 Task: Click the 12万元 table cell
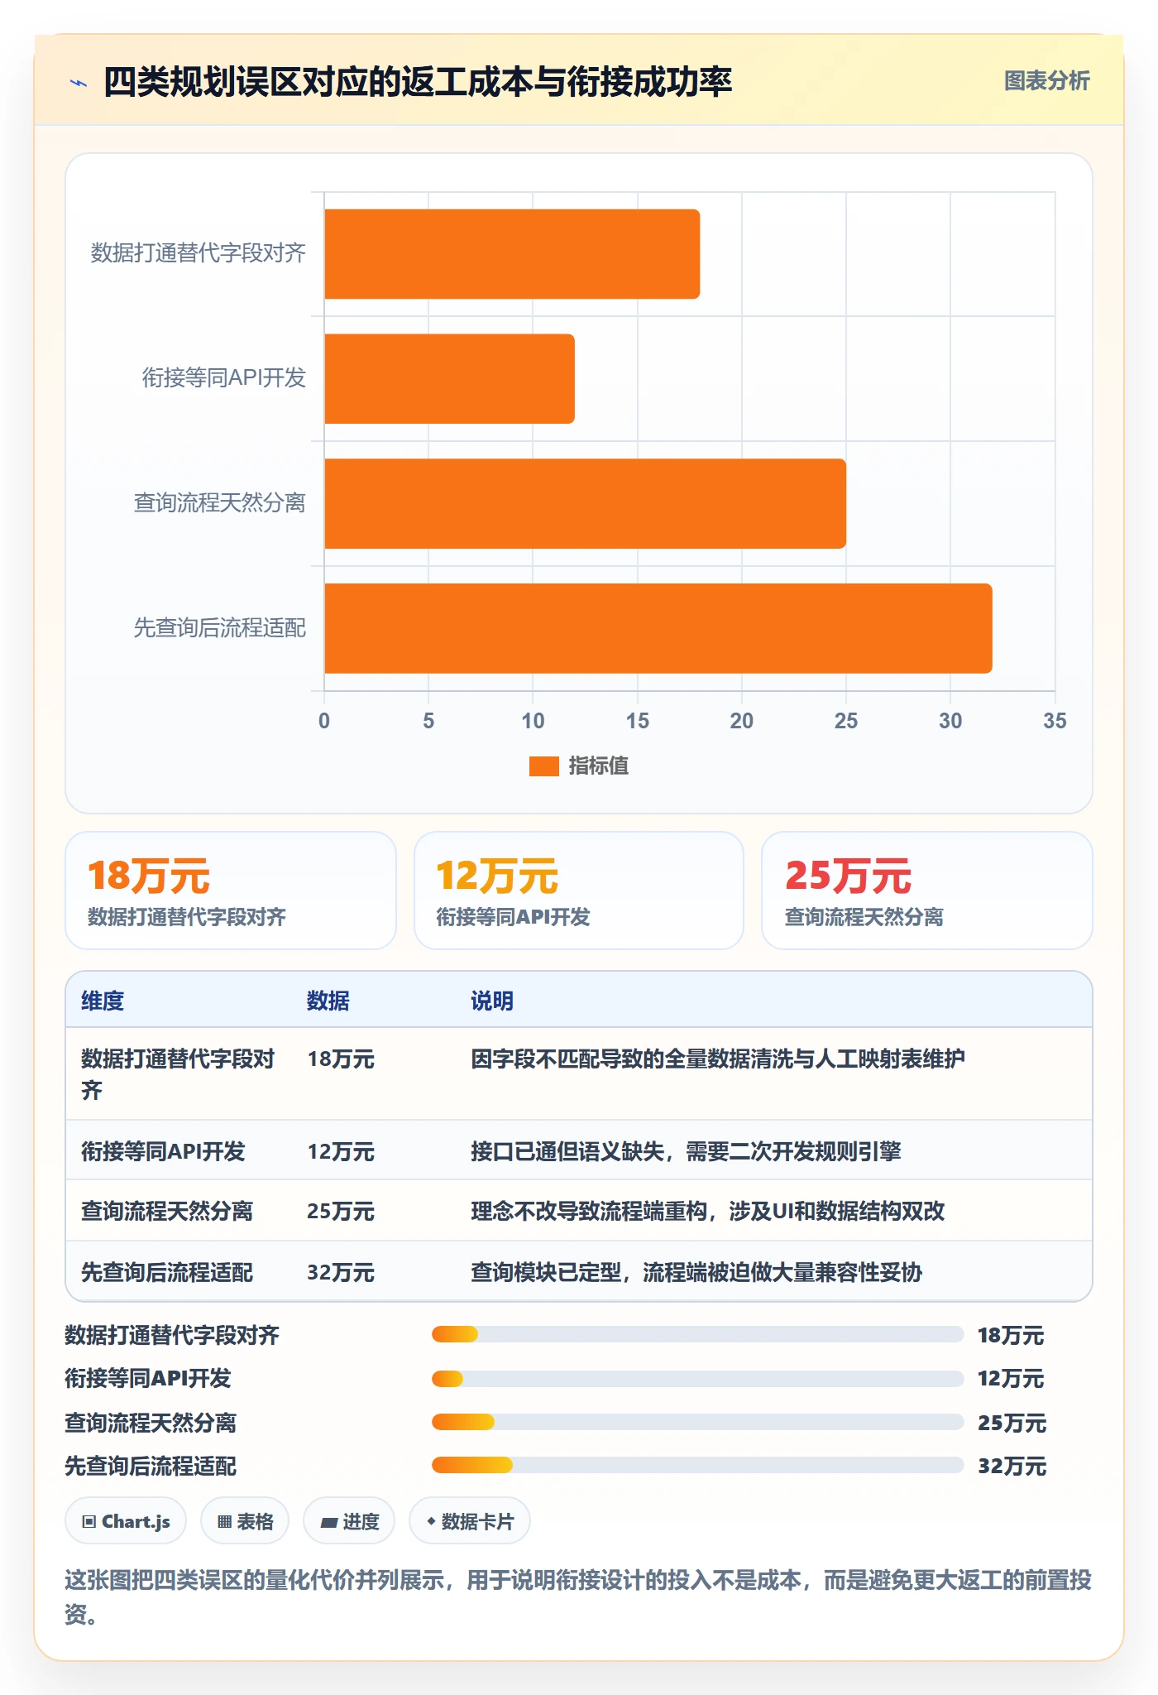click(341, 1151)
